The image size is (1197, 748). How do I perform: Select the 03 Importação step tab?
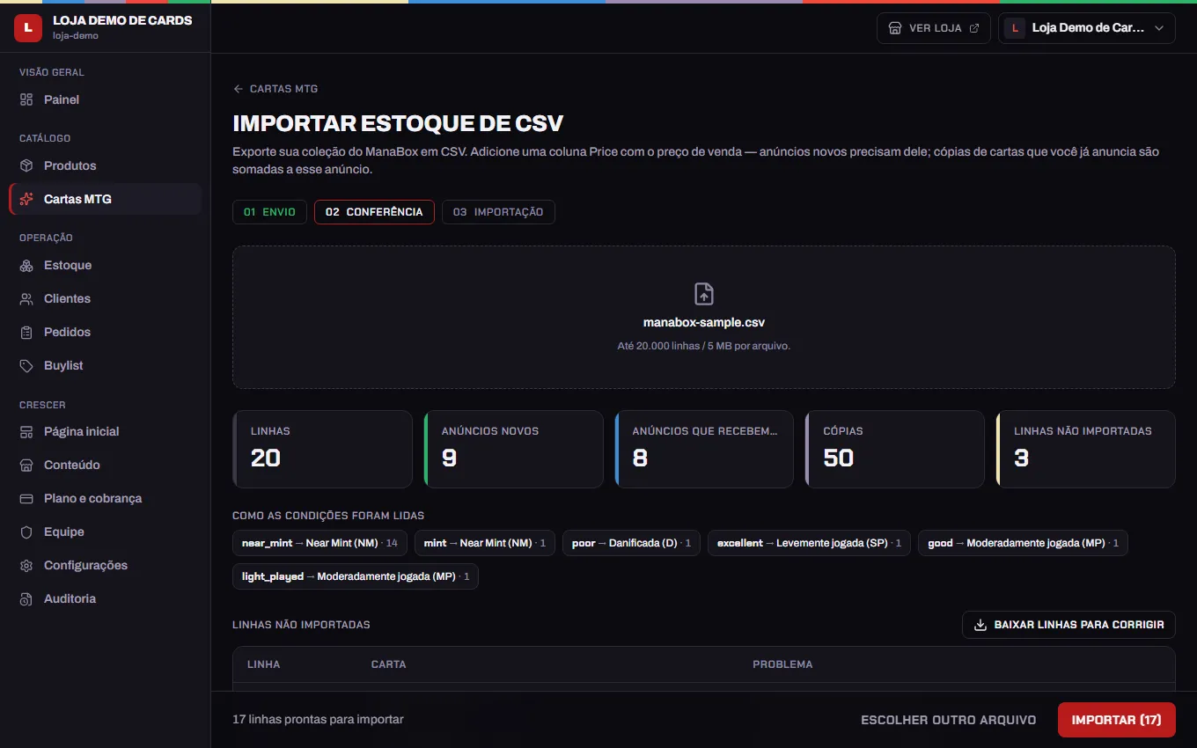[x=498, y=212]
